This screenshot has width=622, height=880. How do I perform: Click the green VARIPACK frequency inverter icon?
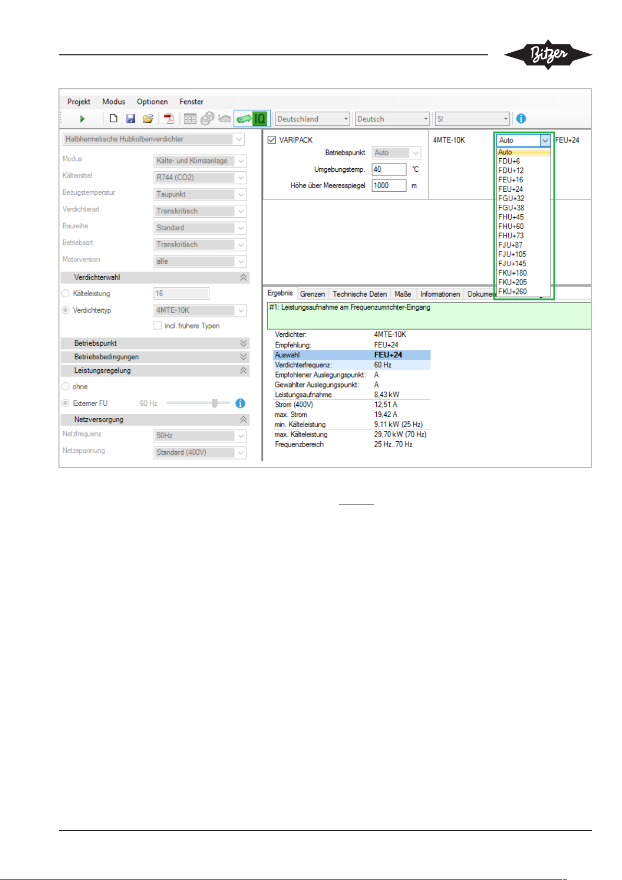(x=244, y=119)
